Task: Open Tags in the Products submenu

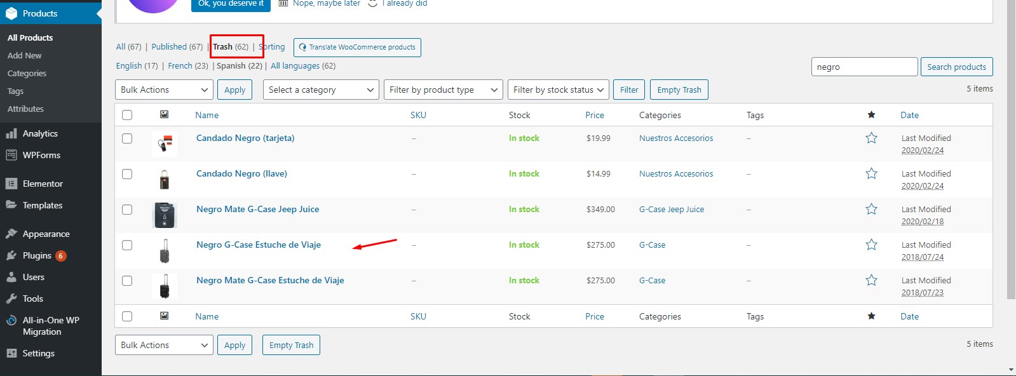Action: pyautogui.click(x=15, y=91)
